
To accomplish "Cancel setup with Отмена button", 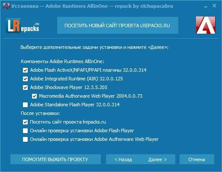I will (x=197, y=159).
